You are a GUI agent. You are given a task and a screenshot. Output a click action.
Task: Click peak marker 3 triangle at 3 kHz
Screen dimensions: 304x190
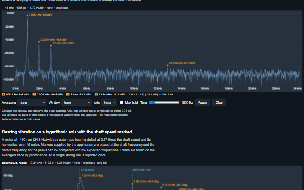point(51,46)
